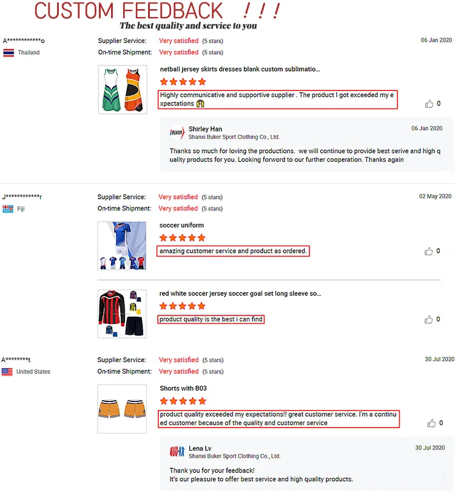Open the red striped soccer jersey thumbnail
Image resolution: width=455 pixels, height=504 pixels.
tap(123, 314)
